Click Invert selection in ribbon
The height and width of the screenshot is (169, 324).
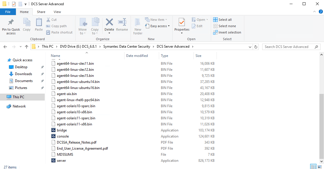(x=227, y=32)
